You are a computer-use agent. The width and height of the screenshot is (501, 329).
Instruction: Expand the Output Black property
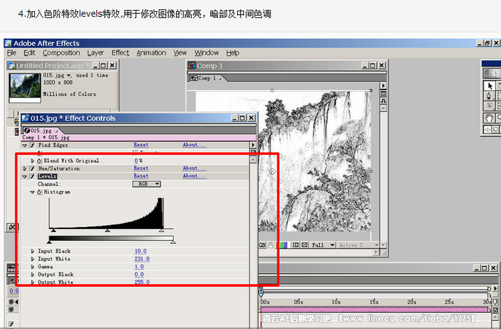(x=32, y=274)
